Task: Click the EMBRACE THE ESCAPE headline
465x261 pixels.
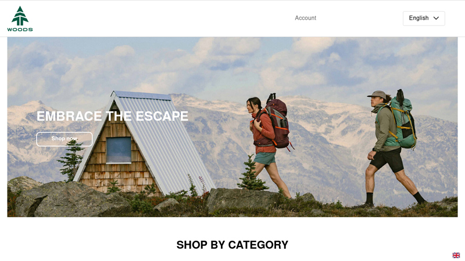Action: (112, 116)
